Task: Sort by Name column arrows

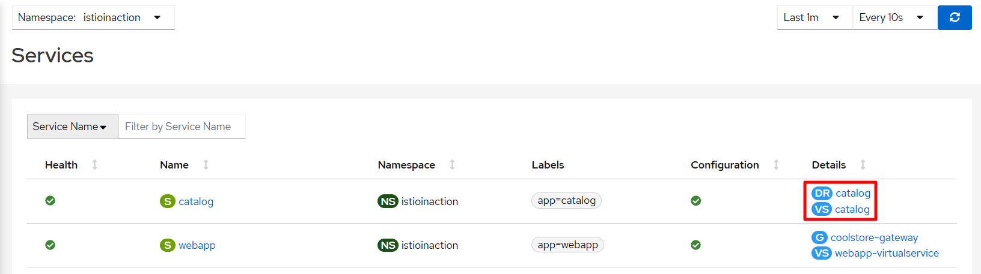Action: point(206,164)
